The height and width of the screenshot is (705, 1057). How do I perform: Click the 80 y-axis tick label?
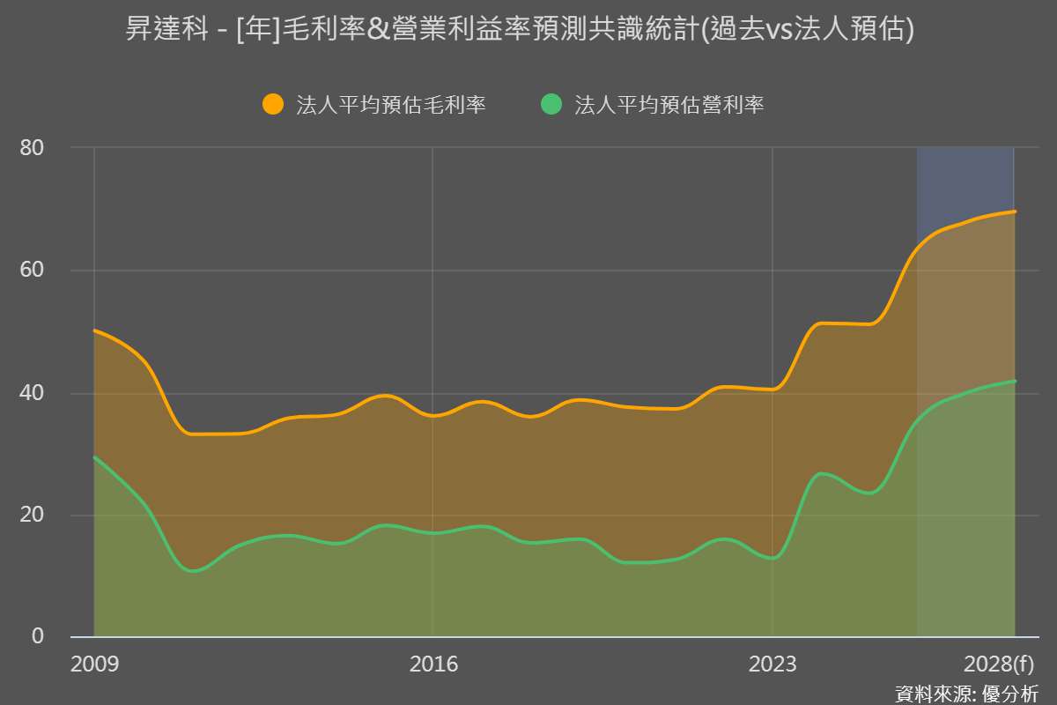tap(33, 148)
